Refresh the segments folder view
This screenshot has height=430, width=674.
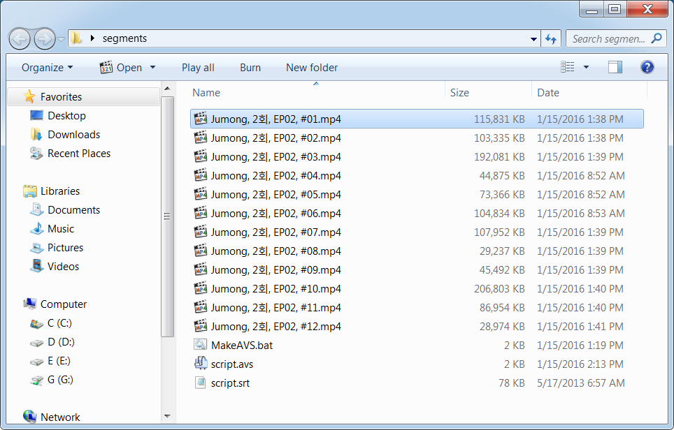(551, 39)
